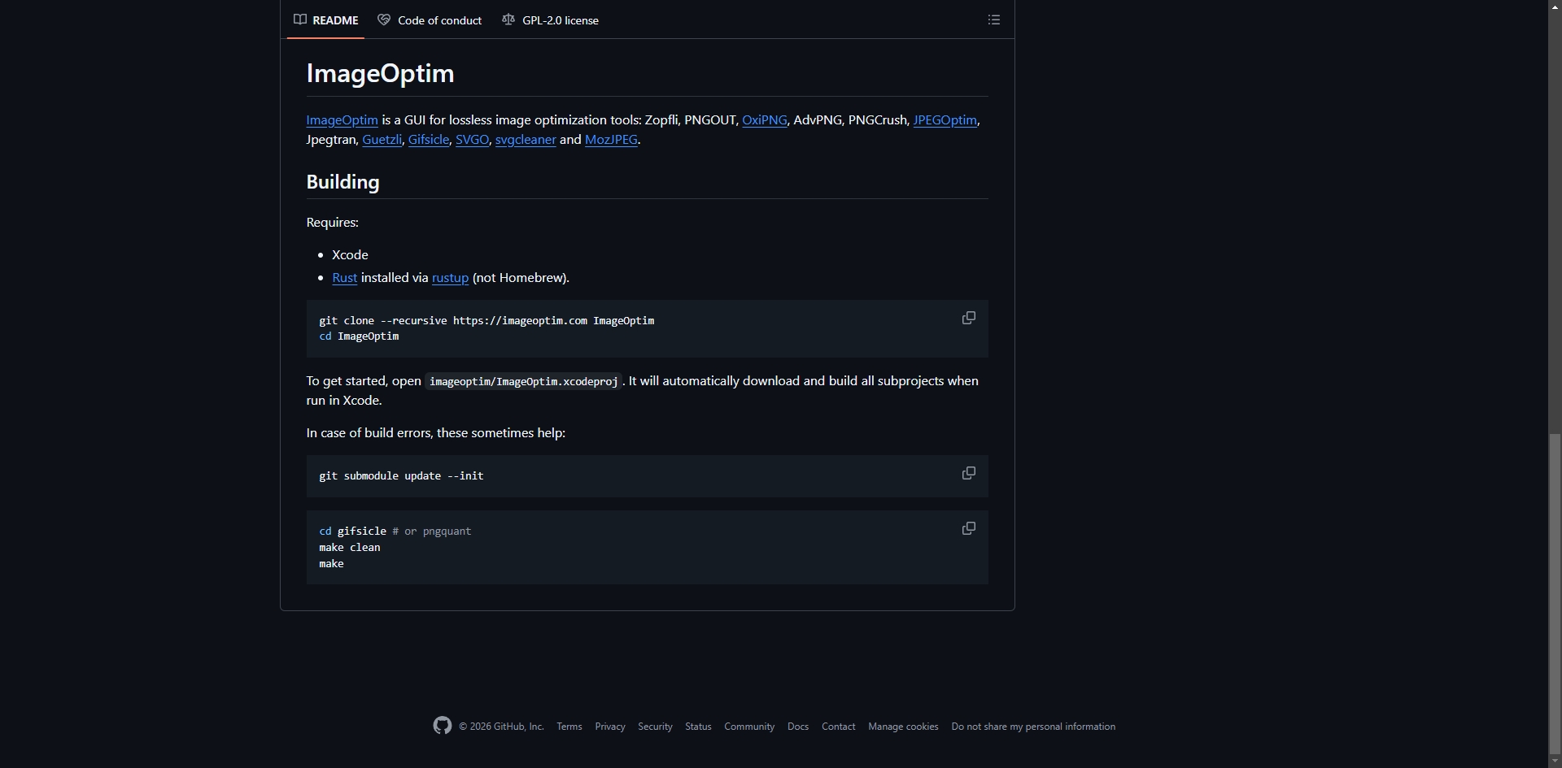Open the README outline icon

pos(993,20)
